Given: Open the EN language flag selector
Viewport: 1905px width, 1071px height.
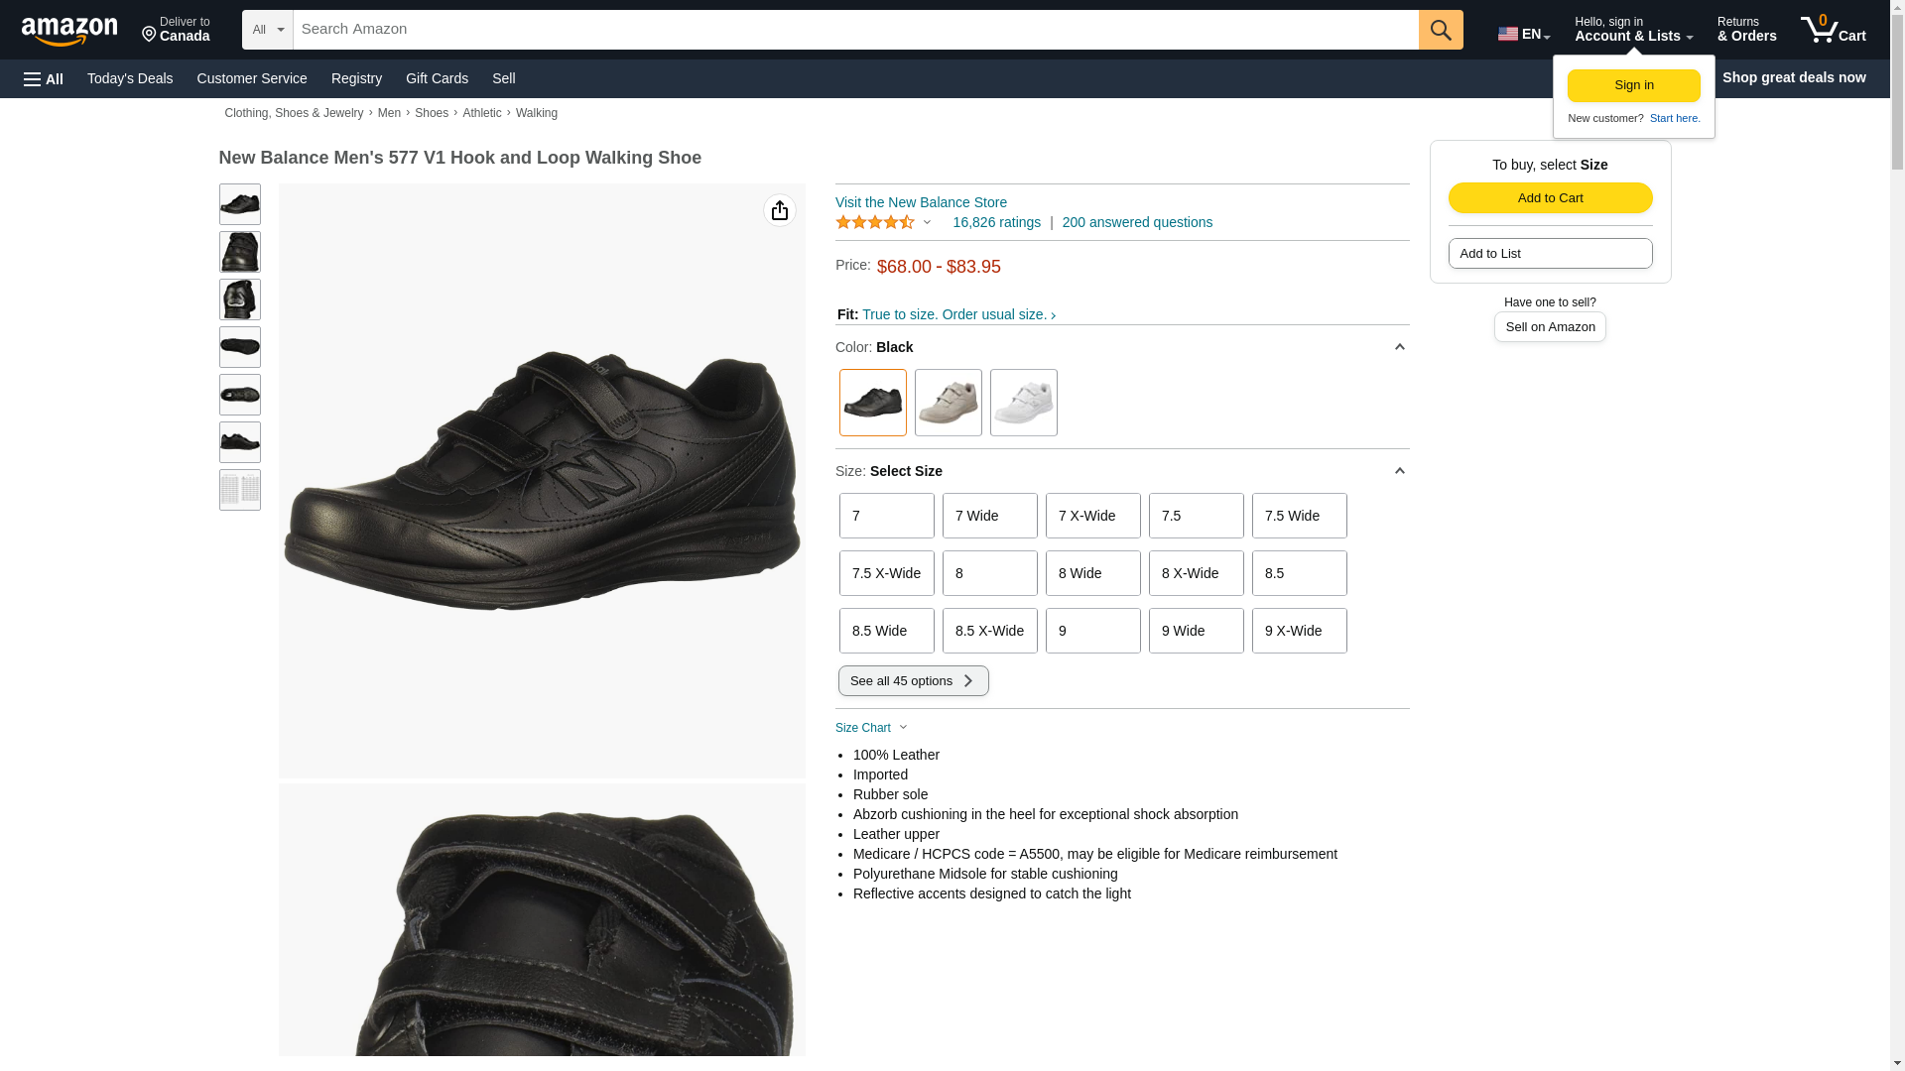Looking at the screenshot, I should [x=1523, y=34].
